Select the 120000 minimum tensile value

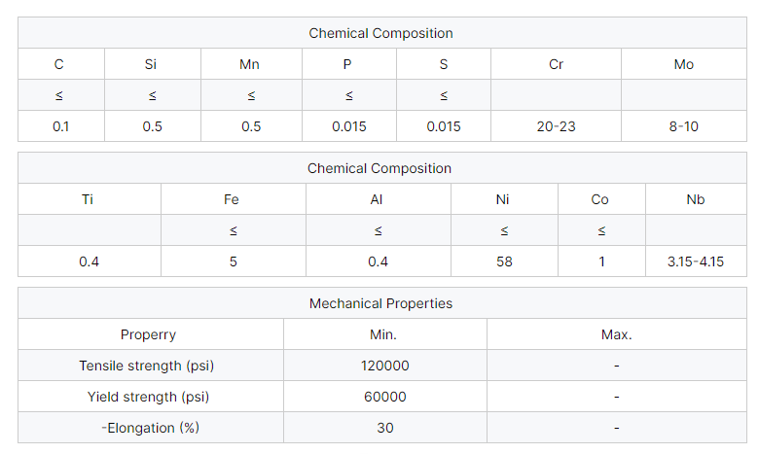384,366
